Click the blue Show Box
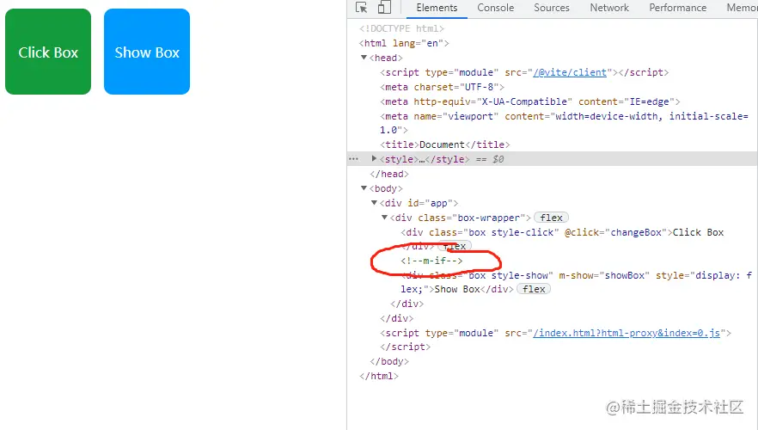Image resolution: width=758 pixels, height=430 pixels. click(147, 52)
